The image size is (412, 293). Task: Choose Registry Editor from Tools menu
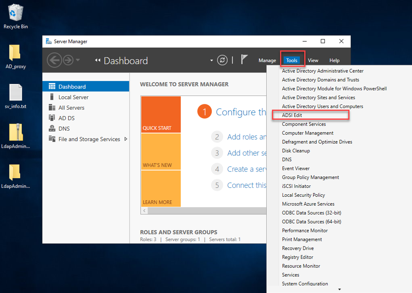(297, 257)
